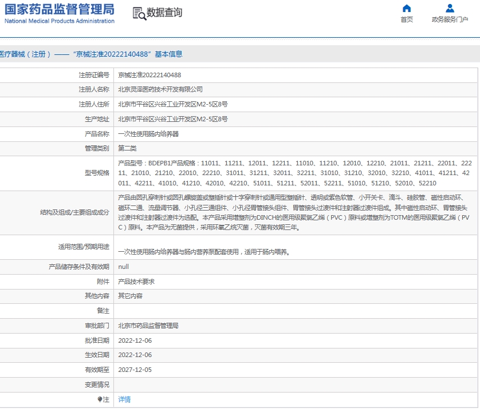Click the 适用范围 intended use text

[x=204, y=252]
